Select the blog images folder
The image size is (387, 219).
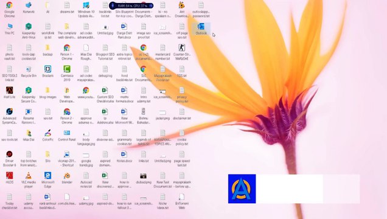click(x=48, y=92)
